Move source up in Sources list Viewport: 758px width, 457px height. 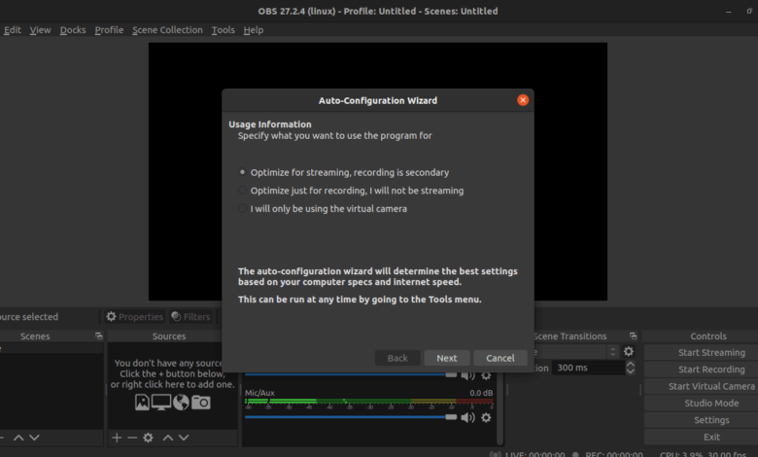[168, 438]
